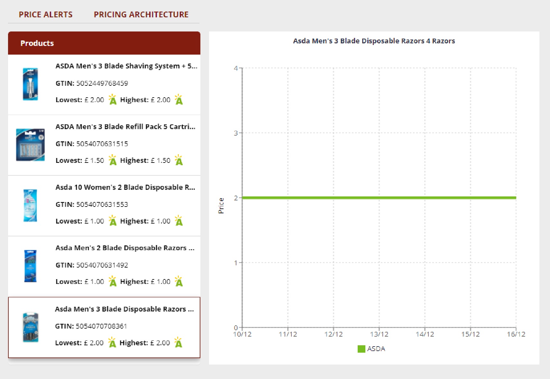Click the 13/12 date axis label

(379, 334)
